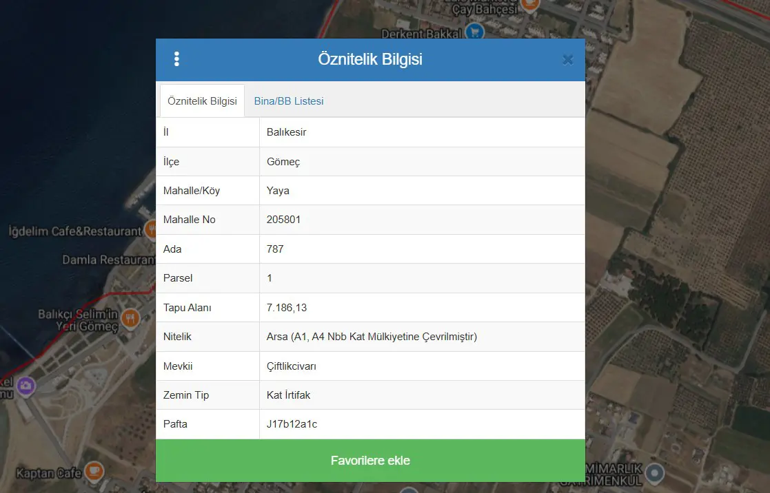
Task: Click the Mahalle/Köy value Yaya
Action: click(x=278, y=191)
